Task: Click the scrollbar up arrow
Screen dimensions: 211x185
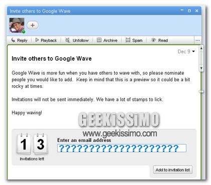Action: pos(201,48)
